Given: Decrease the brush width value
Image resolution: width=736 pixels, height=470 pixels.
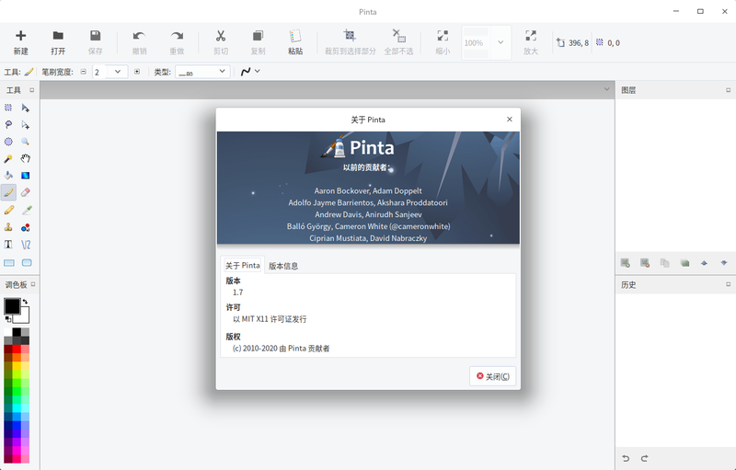Looking at the screenshot, I should click(x=83, y=71).
